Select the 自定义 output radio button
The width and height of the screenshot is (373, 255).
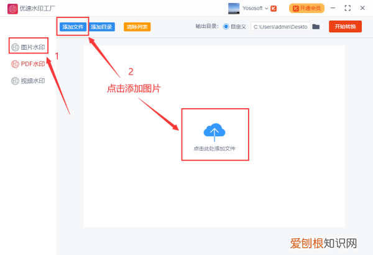click(226, 27)
